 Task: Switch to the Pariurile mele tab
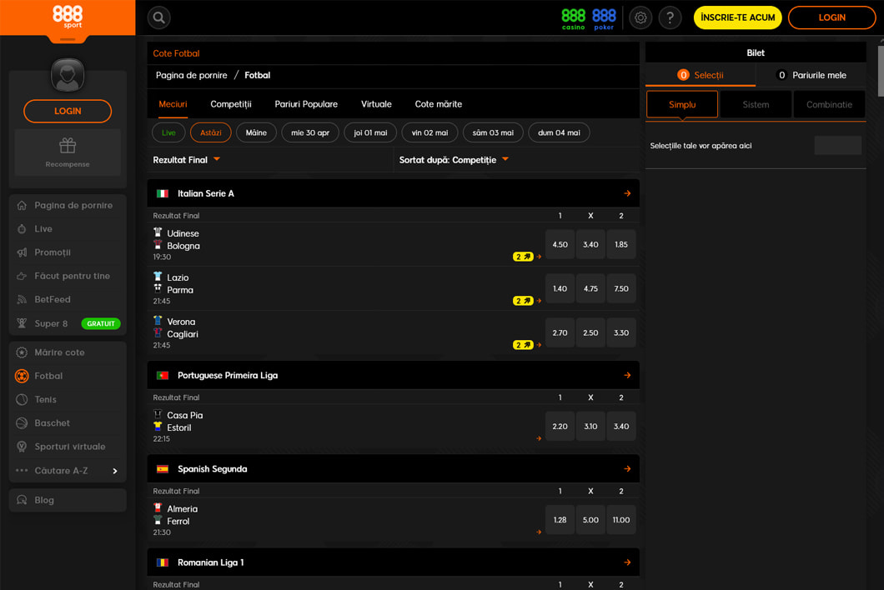tap(811, 75)
